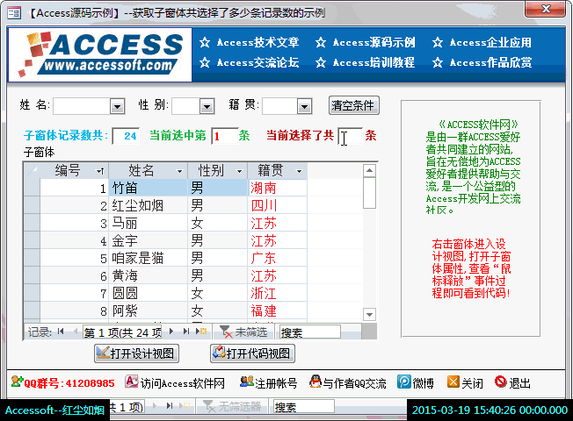Click 访问Access软件网
The height and width of the screenshot is (421, 573).
tap(175, 383)
